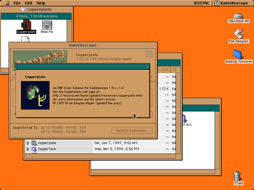254x190 pixels.
Task: Click the copperplate window title text
Action: click(x=39, y=9)
